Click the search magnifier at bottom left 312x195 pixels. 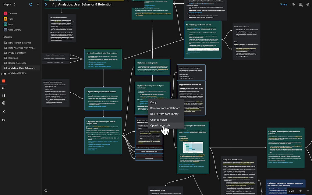click(46, 190)
